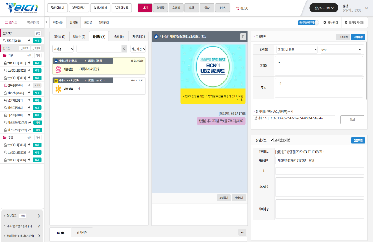Viewport: 373px width, 242px height.
Task: Click the search magnifier icon in chat list
Action: 124,49
